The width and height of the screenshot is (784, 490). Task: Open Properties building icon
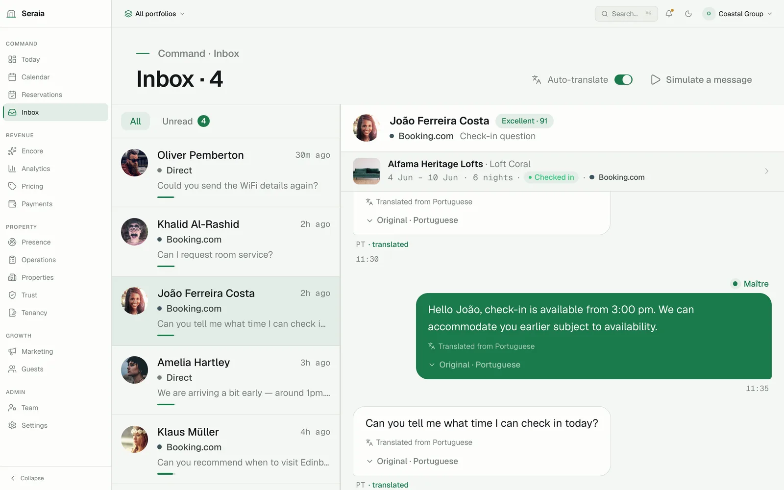(x=12, y=277)
